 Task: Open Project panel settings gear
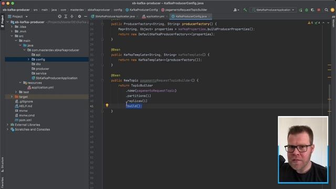coord(79,16)
